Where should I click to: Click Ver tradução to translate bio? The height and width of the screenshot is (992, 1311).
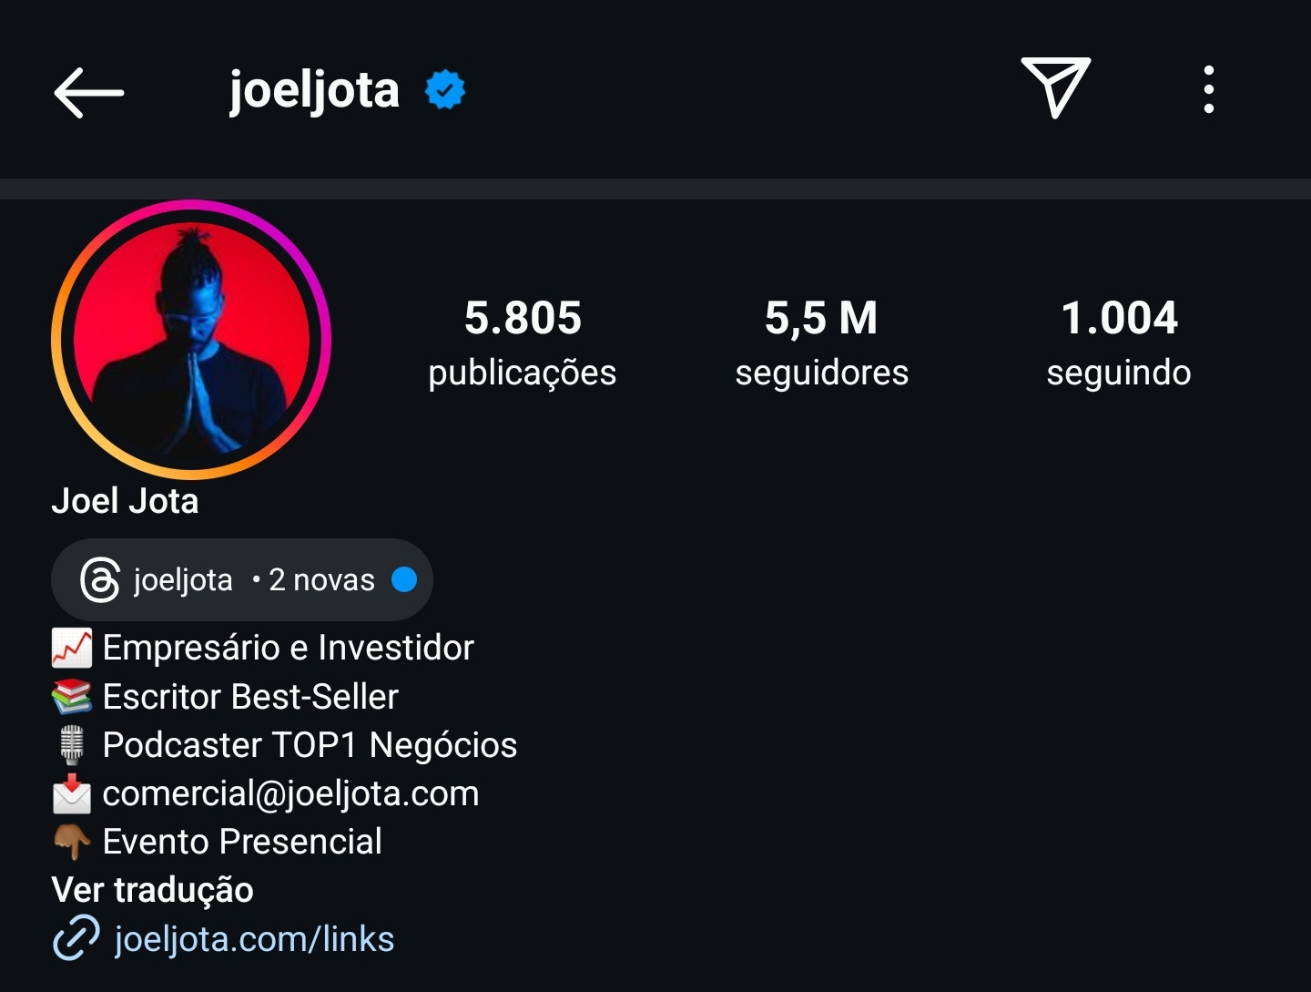point(153,890)
